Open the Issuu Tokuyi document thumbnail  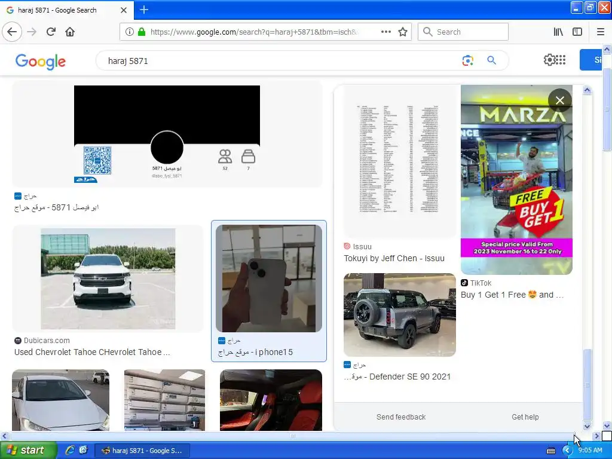pos(400,161)
